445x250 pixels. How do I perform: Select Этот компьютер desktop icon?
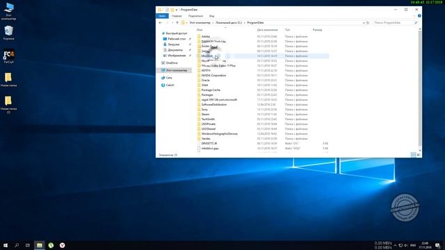8,11
